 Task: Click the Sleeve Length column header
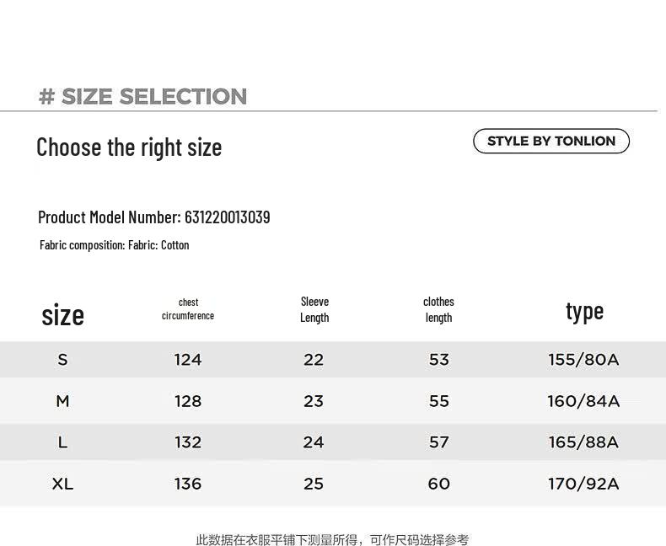(x=314, y=309)
